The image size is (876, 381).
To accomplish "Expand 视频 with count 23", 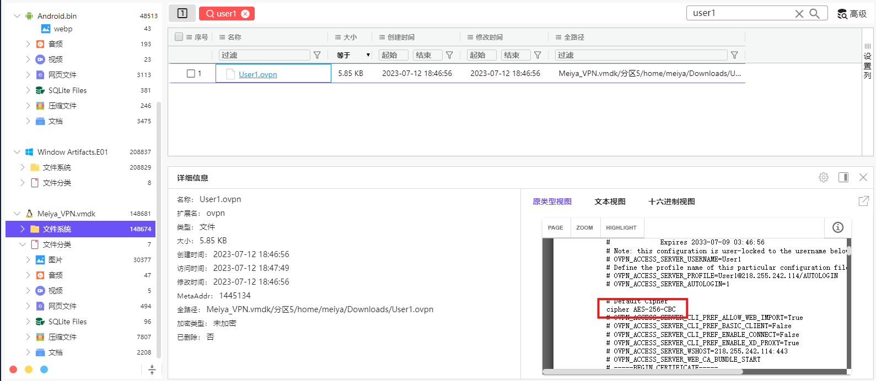I will 28,59.
